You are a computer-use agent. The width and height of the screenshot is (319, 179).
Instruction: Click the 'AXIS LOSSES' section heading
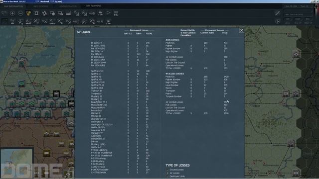click(172, 40)
